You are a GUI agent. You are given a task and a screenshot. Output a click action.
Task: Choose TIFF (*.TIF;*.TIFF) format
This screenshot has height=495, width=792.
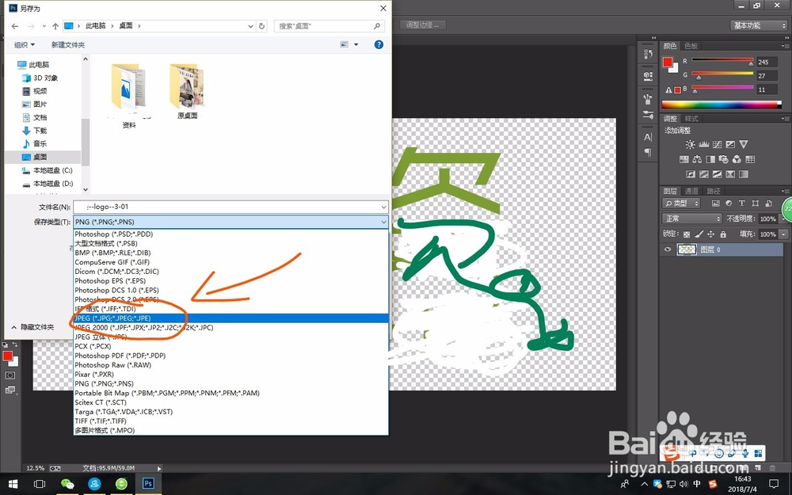(x=230, y=421)
